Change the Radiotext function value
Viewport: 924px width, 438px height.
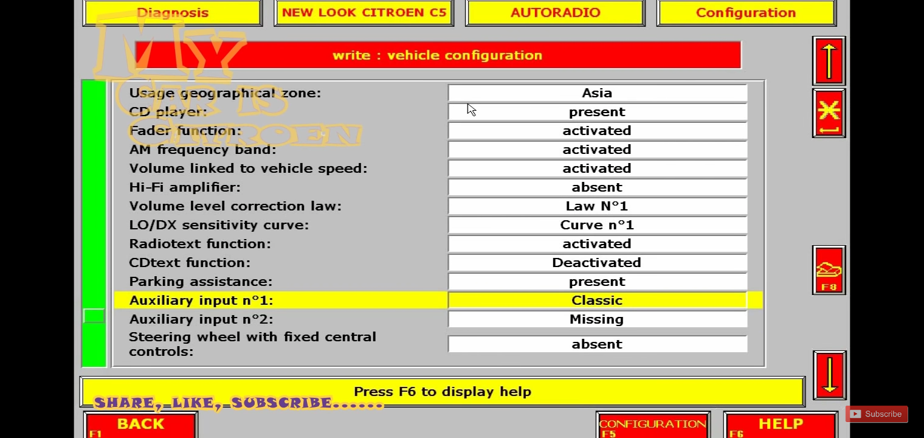(x=597, y=244)
